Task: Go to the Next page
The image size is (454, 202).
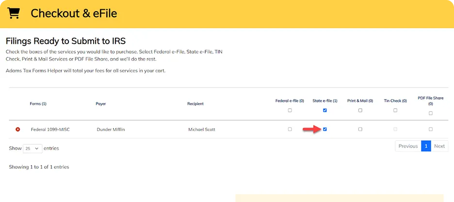Action: tap(439, 146)
